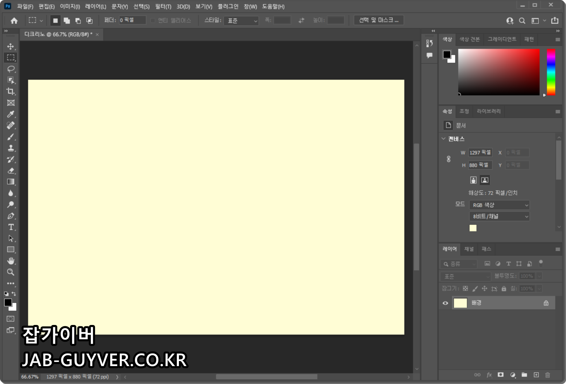
Task: Open the Edit Toolbar ellipsis menu
Action: [x=11, y=283]
